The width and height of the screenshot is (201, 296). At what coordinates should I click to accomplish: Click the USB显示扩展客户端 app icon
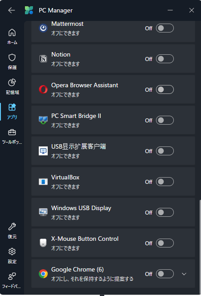[x=43, y=151]
